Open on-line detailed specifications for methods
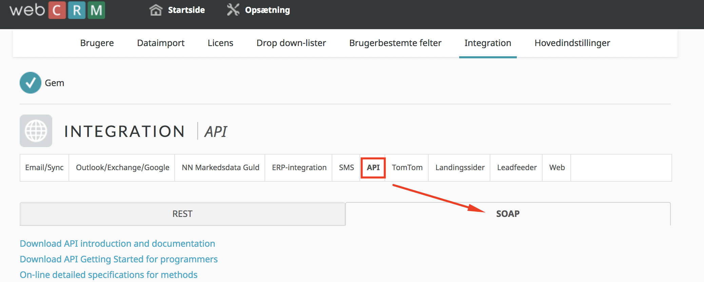The image size is (704, 282). point(109,275)
